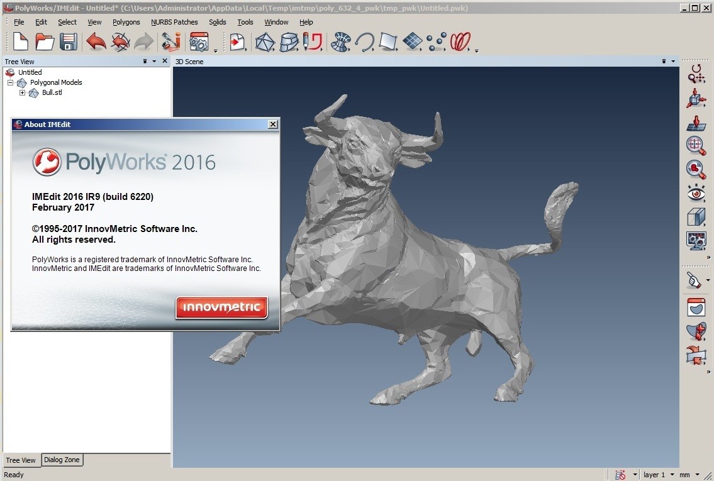Click the view-normal-to-plane red arrow icon
The image size is (714, 481).
[x=696, y=123]
